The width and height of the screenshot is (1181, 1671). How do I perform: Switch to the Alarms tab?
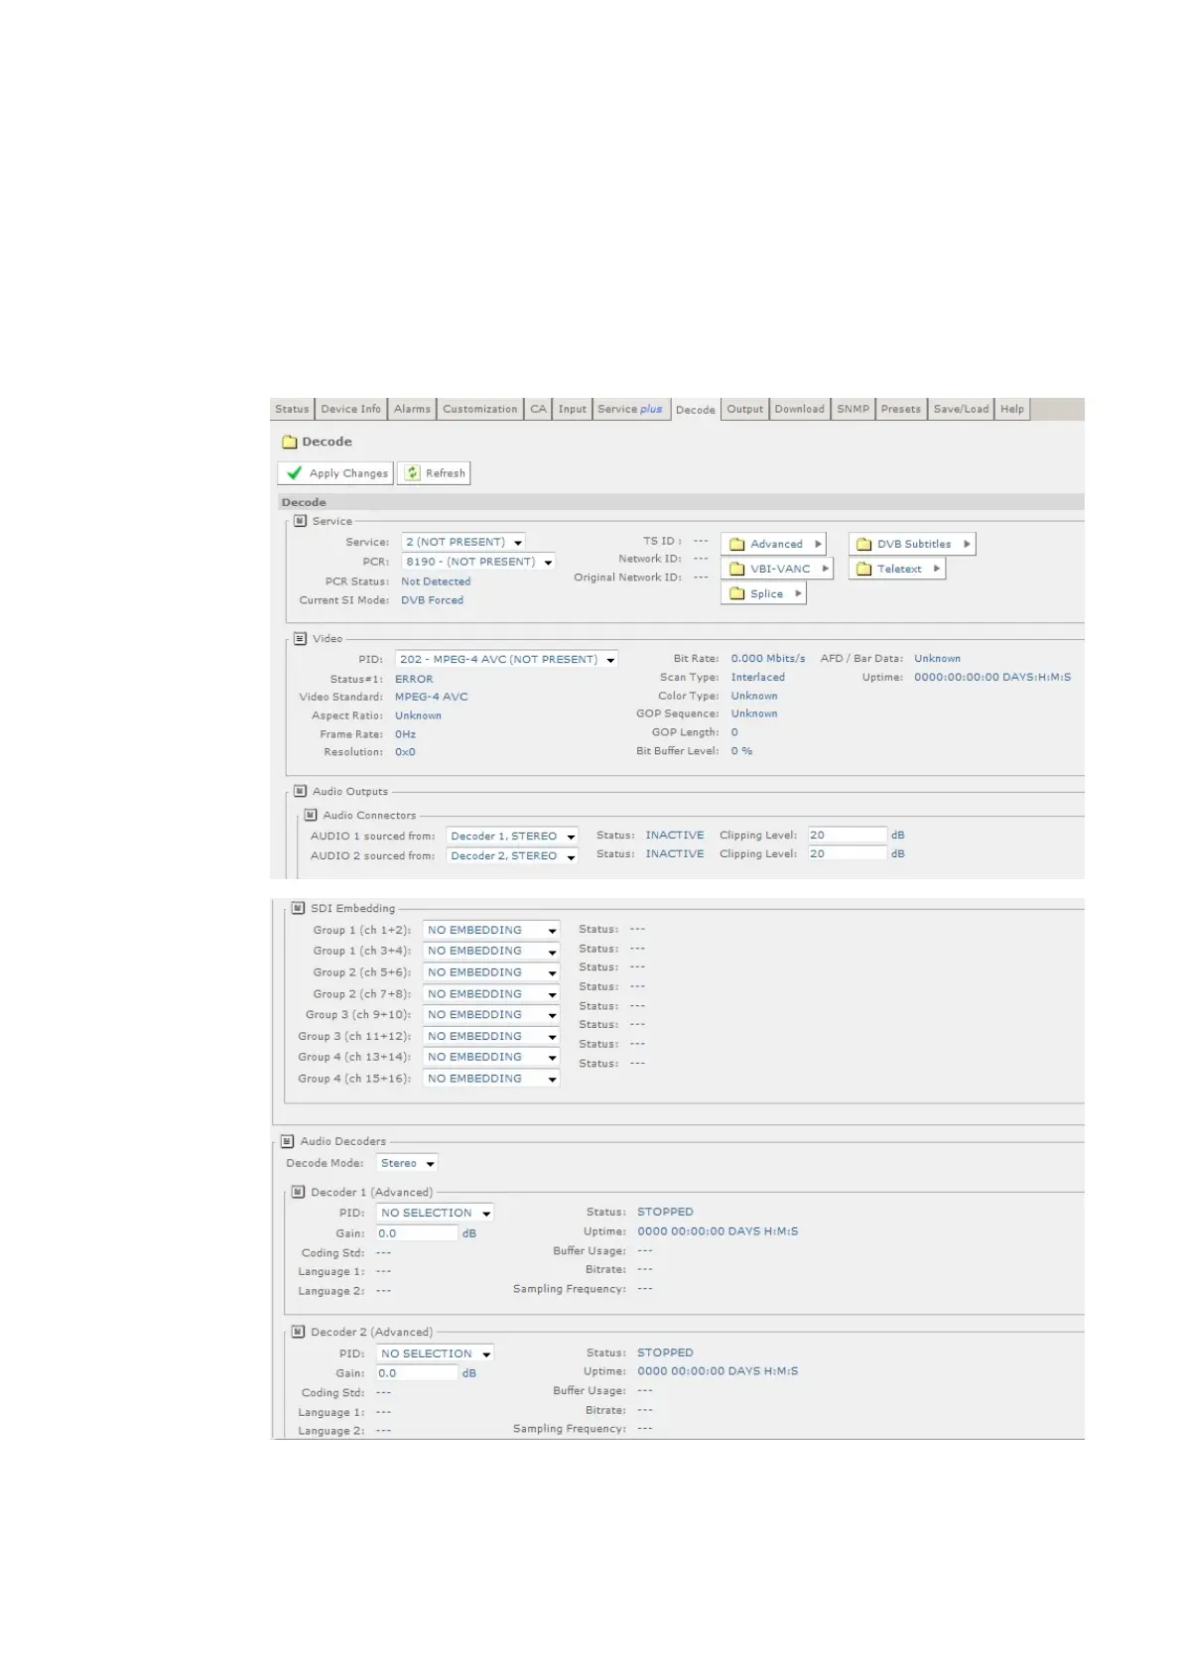pyautogui.click(x=412, y=409)
